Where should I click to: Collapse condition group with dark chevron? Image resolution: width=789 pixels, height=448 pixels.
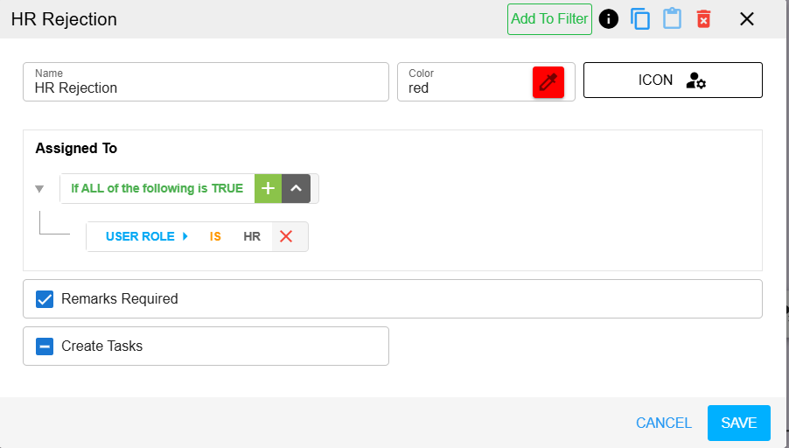pyautogui.click(x=296, y=188)
